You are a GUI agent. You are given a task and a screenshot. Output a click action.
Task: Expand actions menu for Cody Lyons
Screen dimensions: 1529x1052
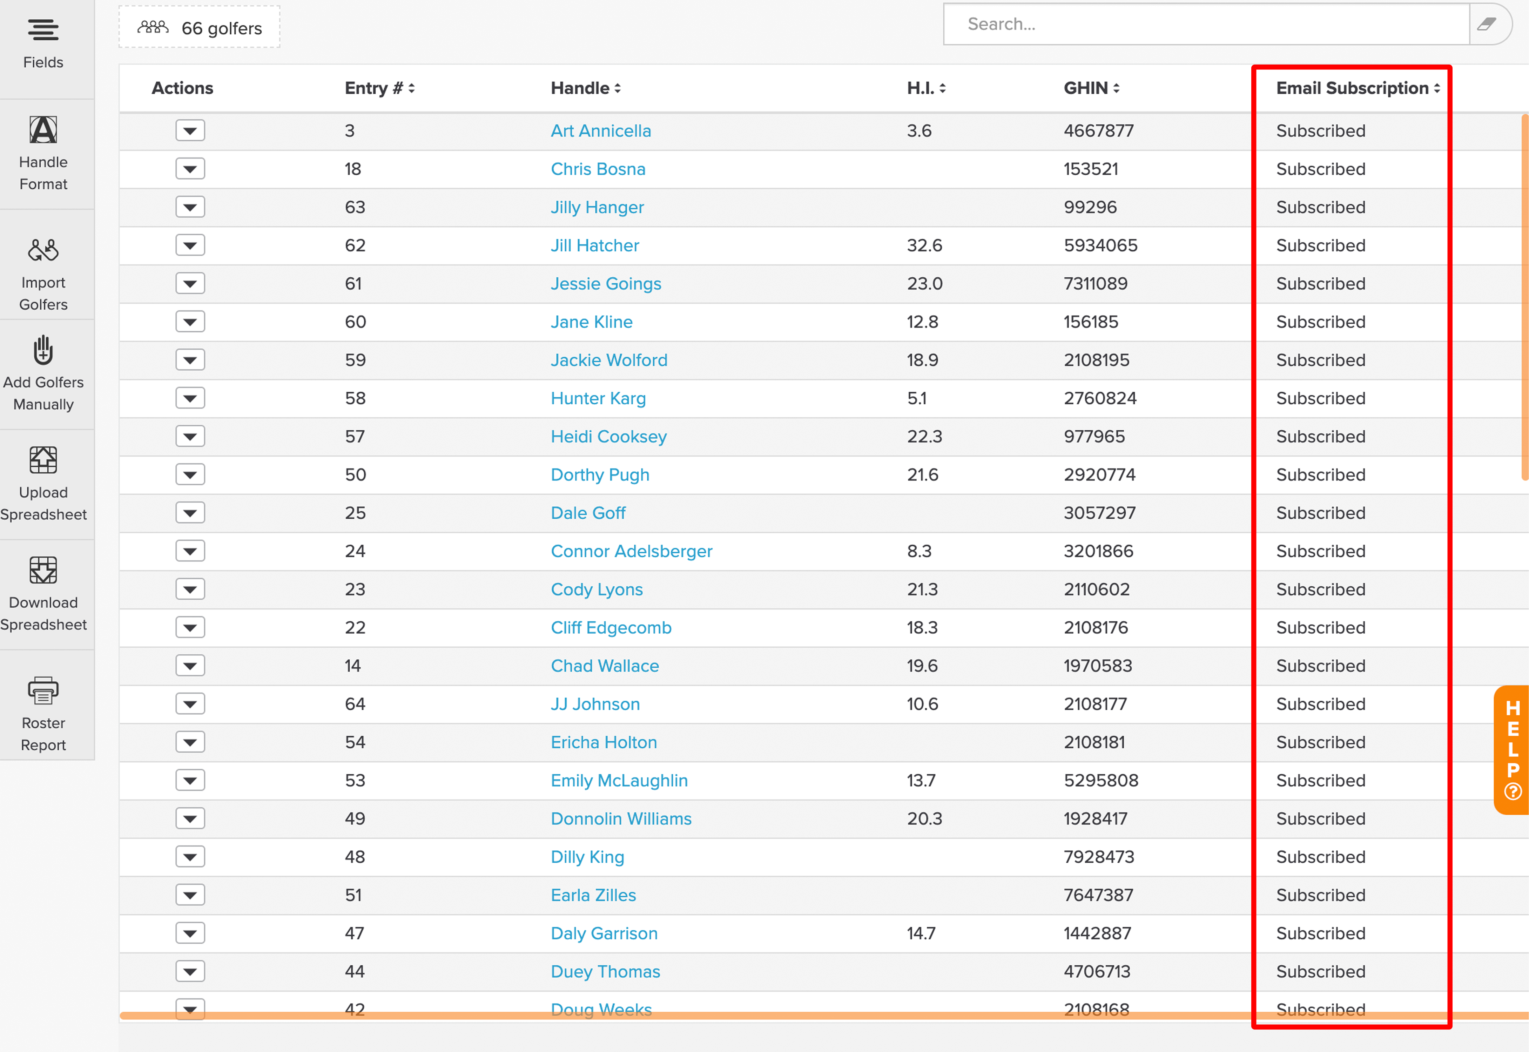(x=190, y=589)
